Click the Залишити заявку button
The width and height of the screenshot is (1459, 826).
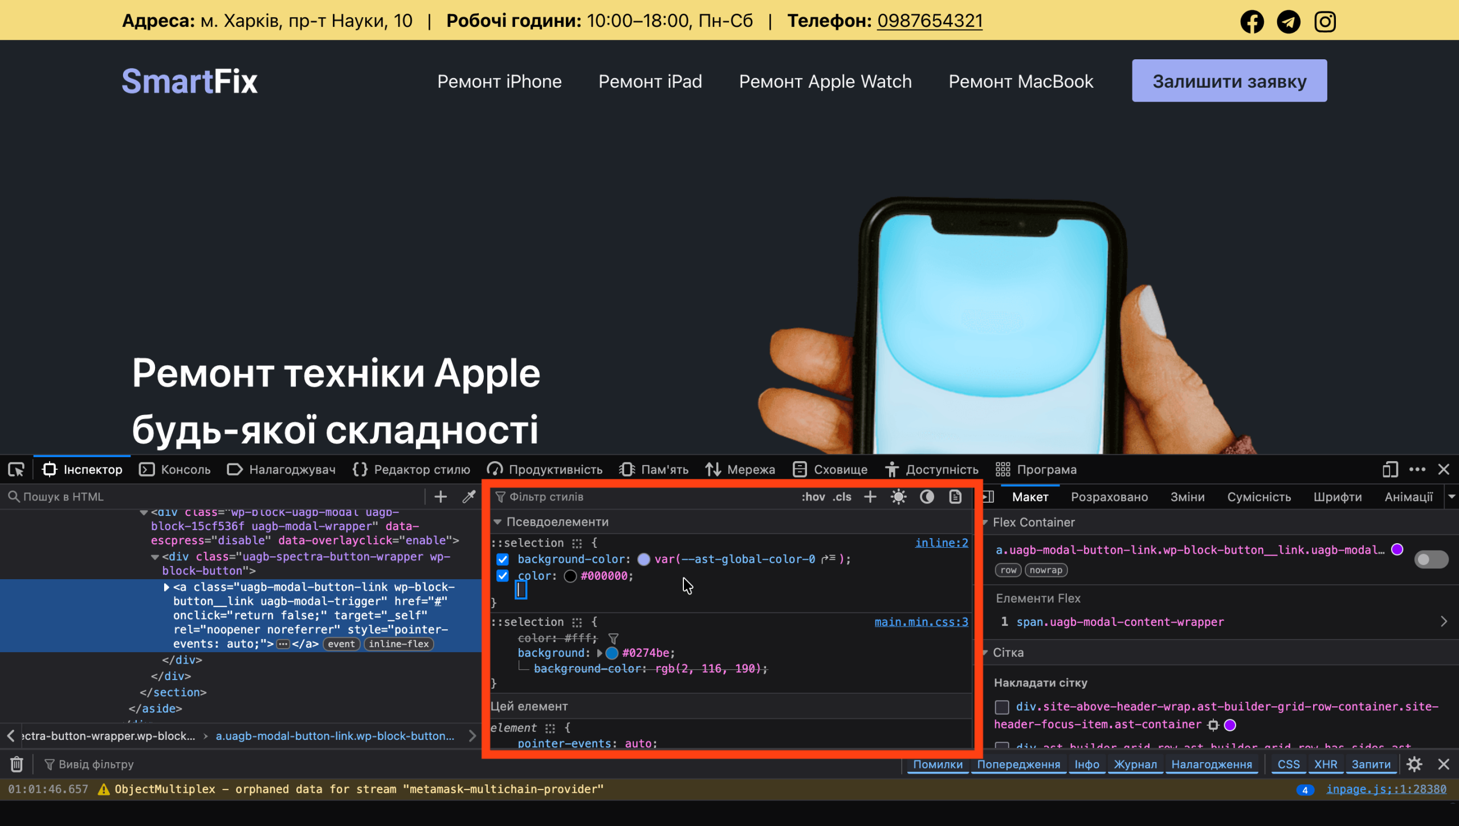[1229, 81]
